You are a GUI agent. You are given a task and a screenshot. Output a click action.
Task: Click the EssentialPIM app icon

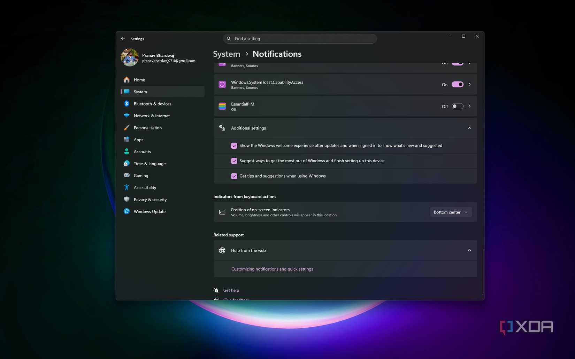click(x=222, y=106)
